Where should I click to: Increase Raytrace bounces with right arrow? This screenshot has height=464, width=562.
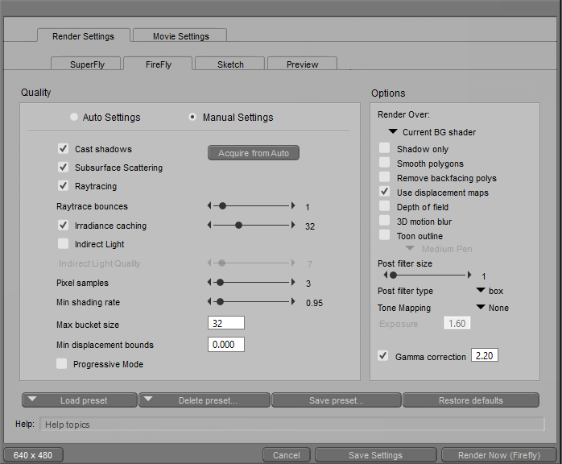click(x=293, y=206)
